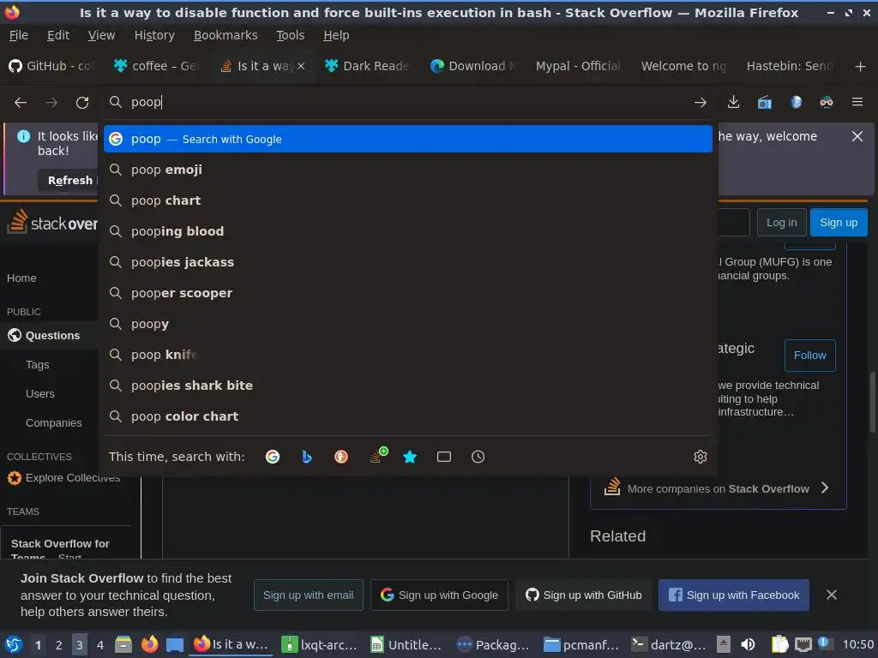The height and width of the screenshot is (658, 878).
Task: Switch to the coffee tab
Action: tap(157, 66)
